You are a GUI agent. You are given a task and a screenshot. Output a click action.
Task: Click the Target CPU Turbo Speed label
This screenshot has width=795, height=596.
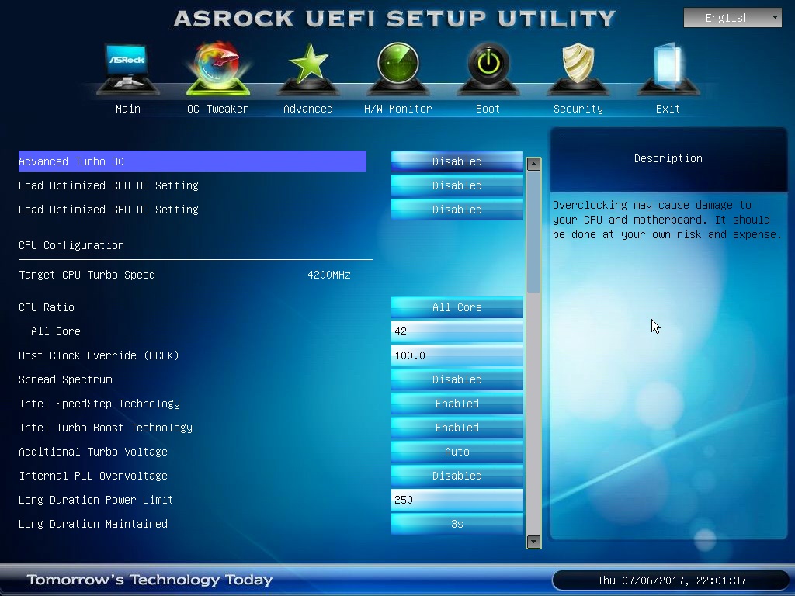[87, 275]
